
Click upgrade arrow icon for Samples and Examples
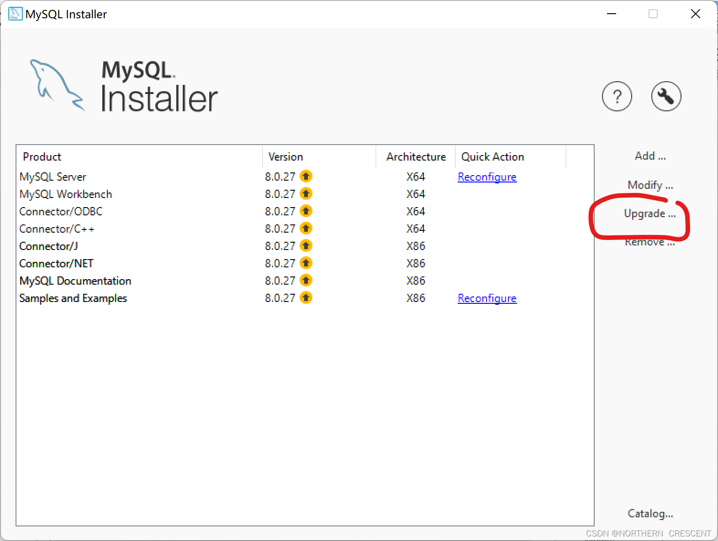click(306, 297)
